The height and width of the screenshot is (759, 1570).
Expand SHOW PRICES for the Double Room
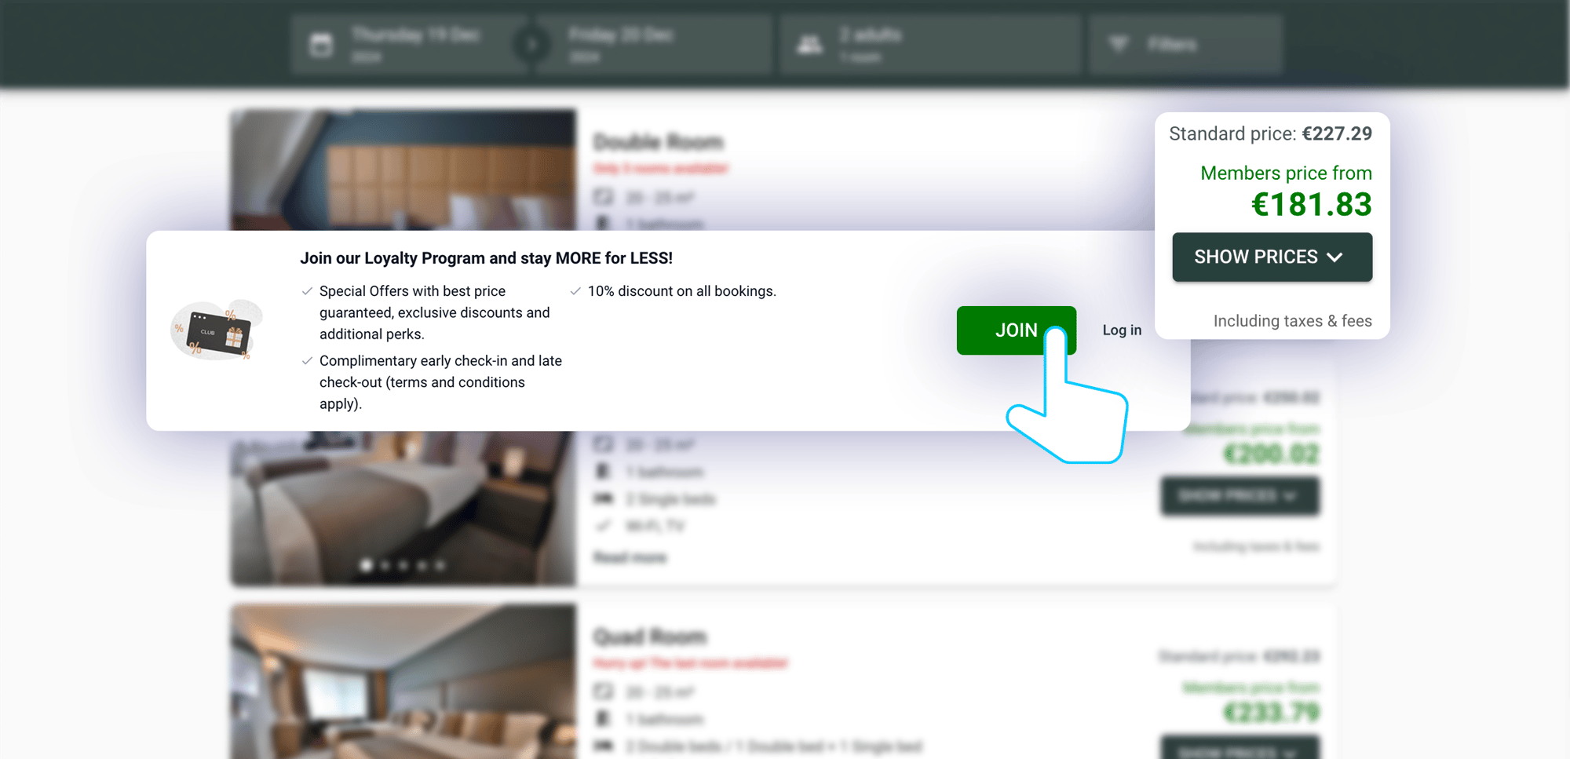1272,257
